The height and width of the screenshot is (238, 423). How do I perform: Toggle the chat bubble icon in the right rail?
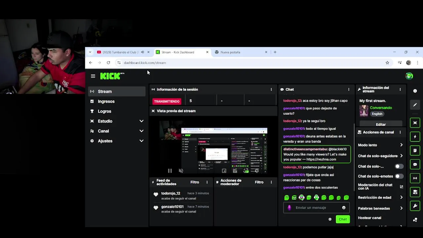click(415, 164)
